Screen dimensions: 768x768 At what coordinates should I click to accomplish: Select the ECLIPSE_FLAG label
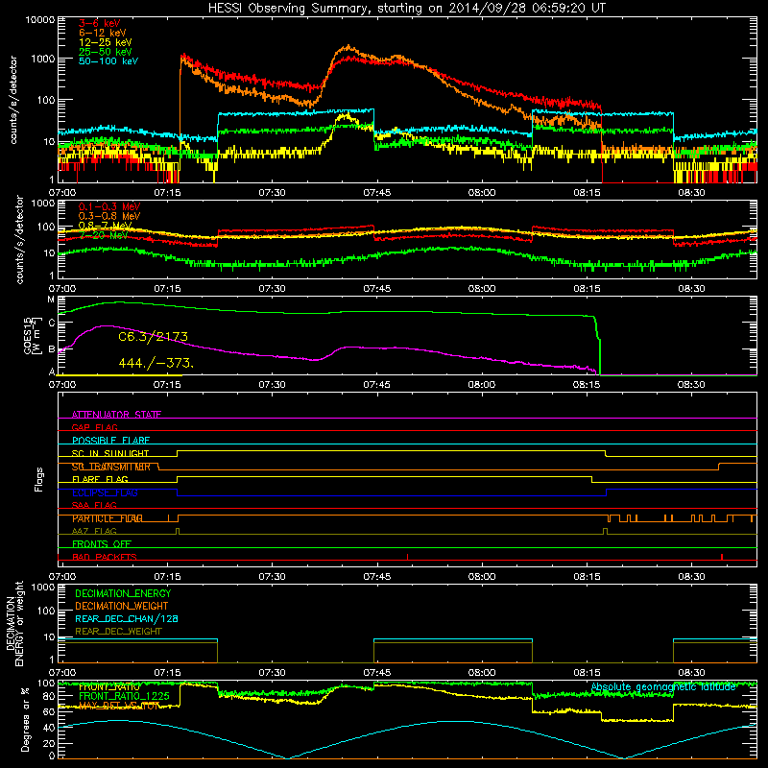tap(105, 492)
